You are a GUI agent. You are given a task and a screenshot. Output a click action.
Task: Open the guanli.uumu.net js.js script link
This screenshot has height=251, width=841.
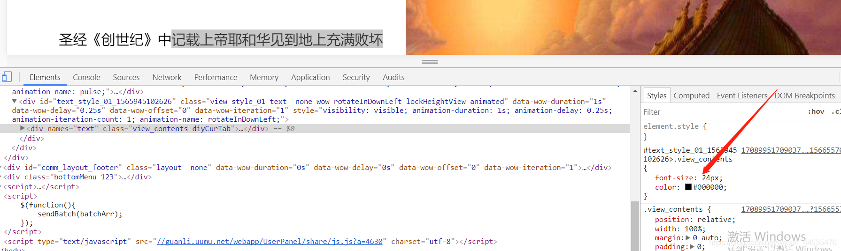(x=270, y=242)
